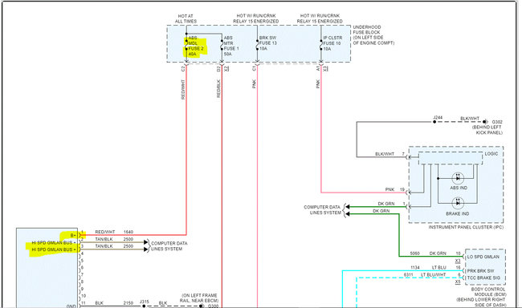Click the X5 connector label near BCM

point(458,282)
